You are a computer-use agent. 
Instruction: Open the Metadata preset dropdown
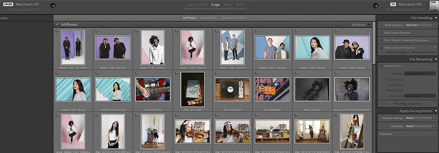pos(419,126)
